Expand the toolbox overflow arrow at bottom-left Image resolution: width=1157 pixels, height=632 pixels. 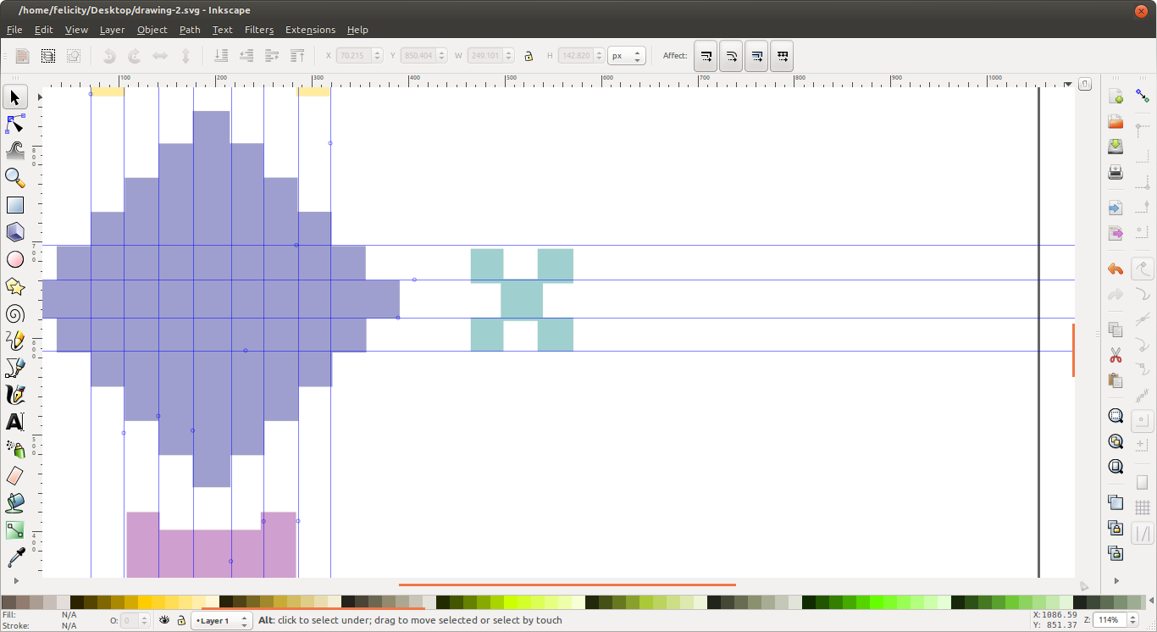[x=15, y=581]
